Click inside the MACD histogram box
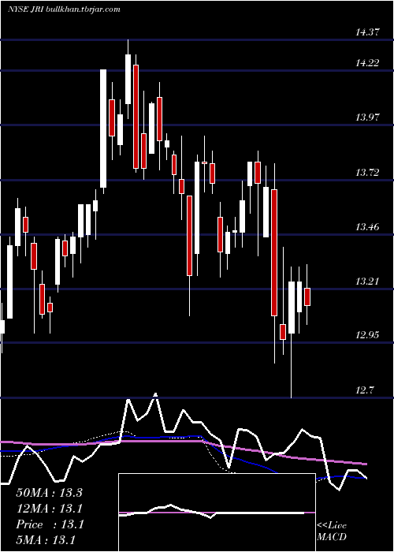 coord(217,513)
